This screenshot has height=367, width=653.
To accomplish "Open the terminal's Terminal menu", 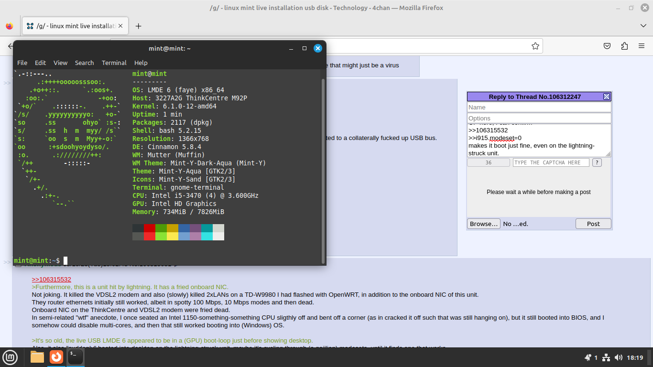I will [114, 63].
